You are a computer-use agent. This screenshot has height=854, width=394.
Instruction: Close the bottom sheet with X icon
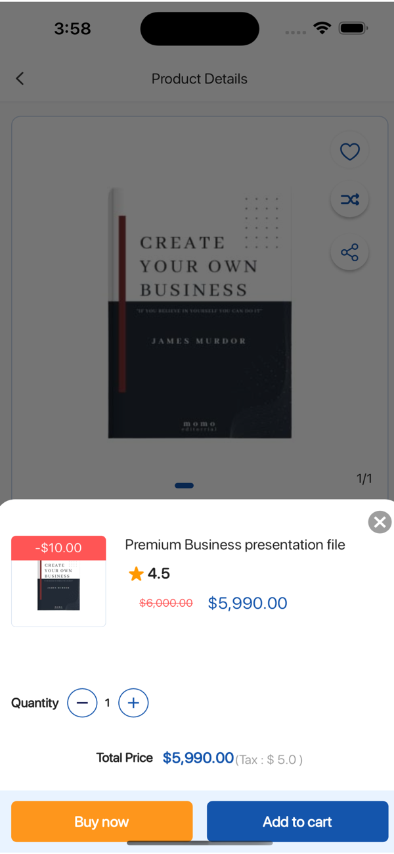[x=380, y=522]
